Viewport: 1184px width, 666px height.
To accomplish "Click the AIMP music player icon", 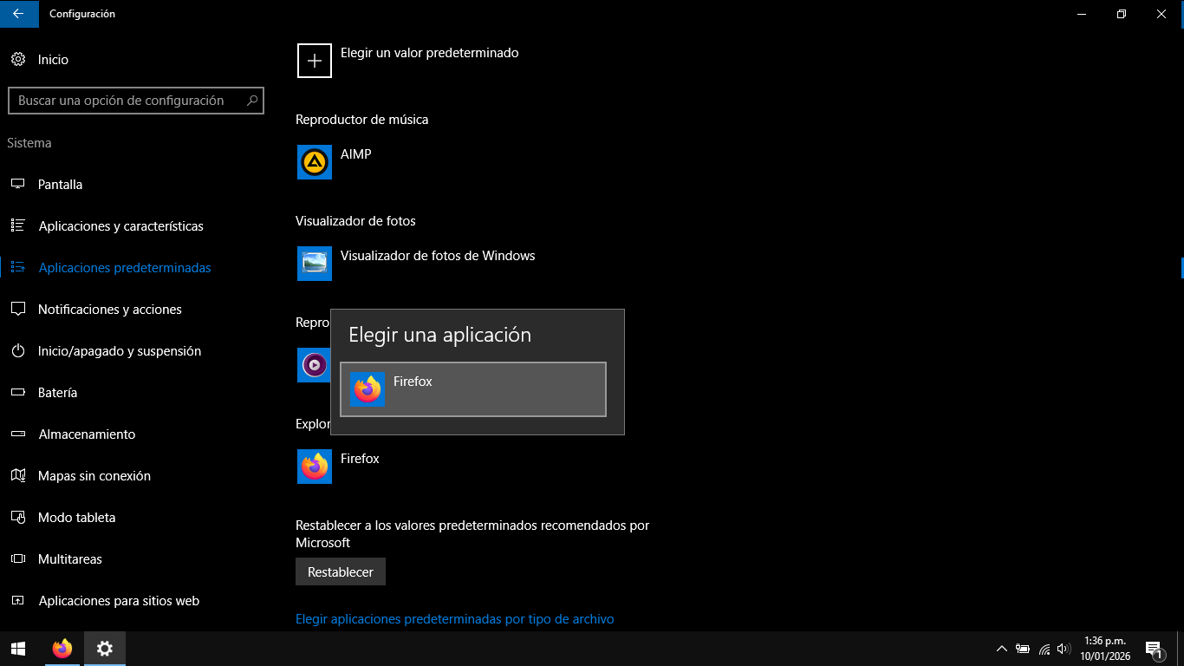I will (314, 162).
